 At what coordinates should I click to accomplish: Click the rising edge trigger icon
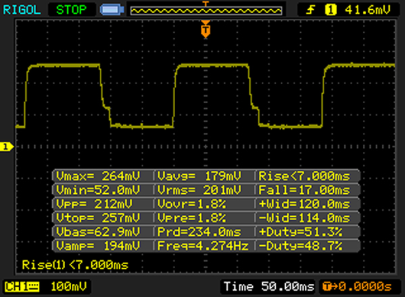(310, 10)
